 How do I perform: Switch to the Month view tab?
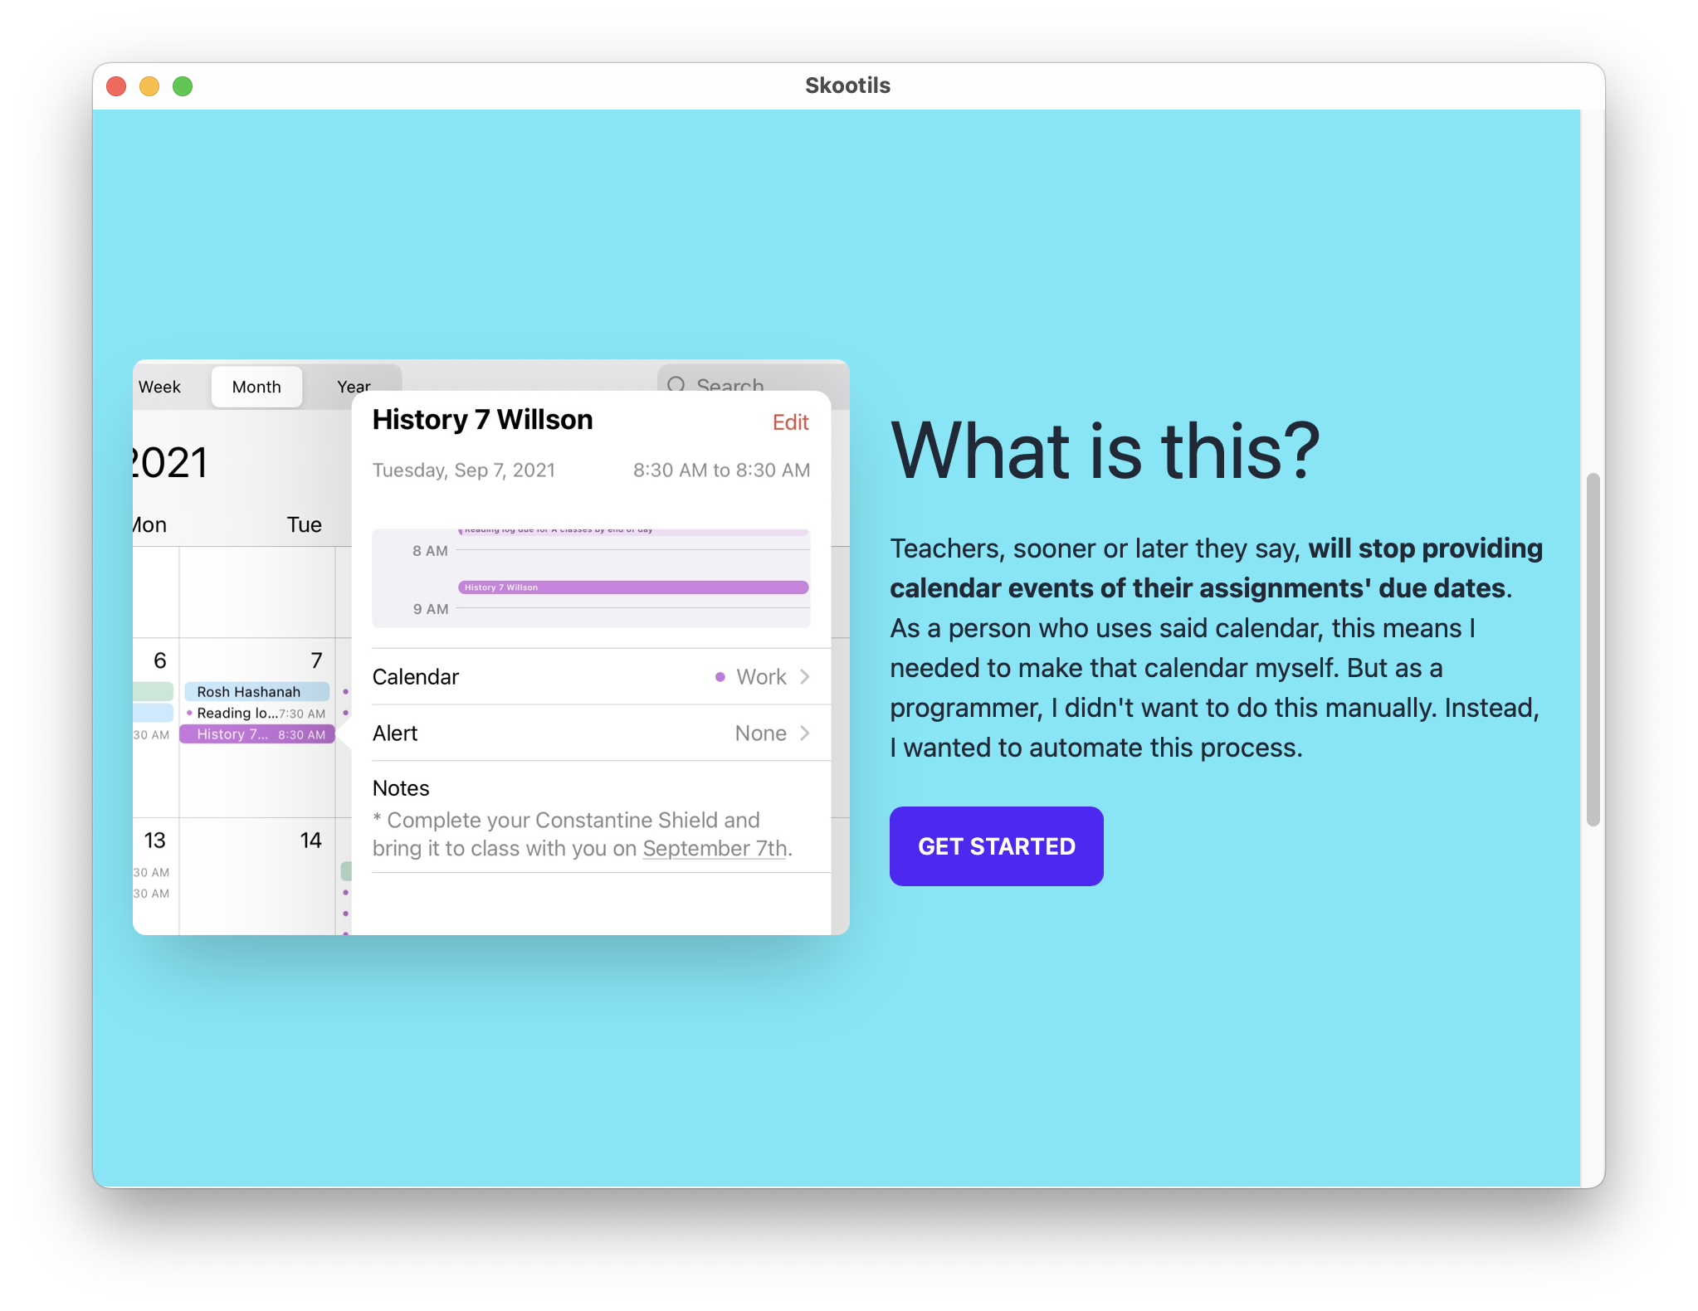tap(256, 387)
